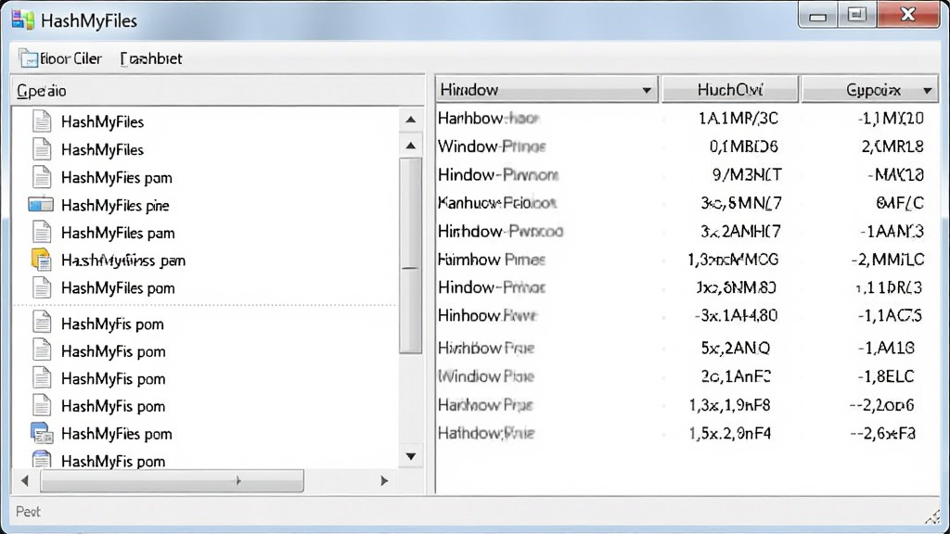
Task: Click the resize grip icon in status bar
Action: tap(931, 516)
